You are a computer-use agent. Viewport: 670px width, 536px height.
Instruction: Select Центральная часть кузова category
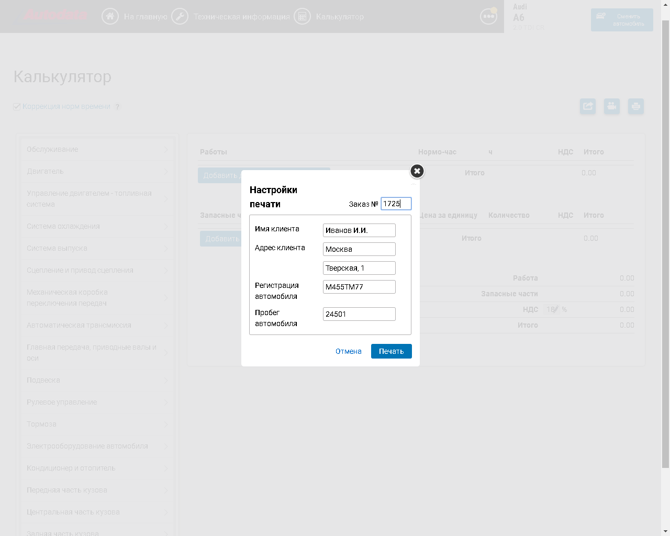coord(97,512)
